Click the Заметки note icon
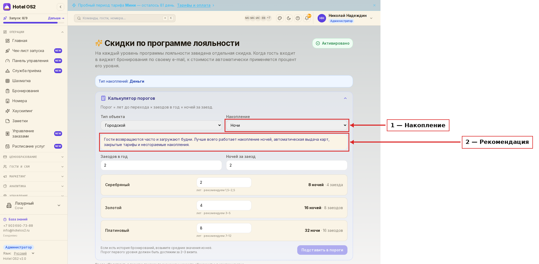Screen dimensions: 539x264 click(x=8, y=121)
